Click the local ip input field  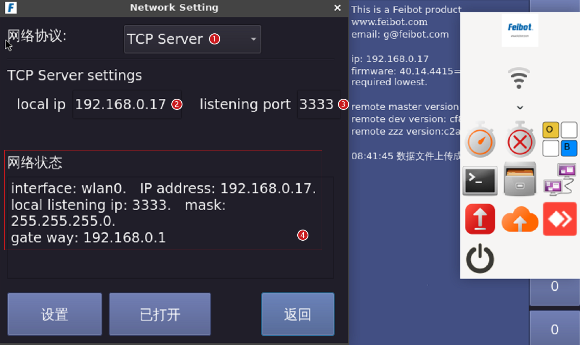(x=127, y=104)
